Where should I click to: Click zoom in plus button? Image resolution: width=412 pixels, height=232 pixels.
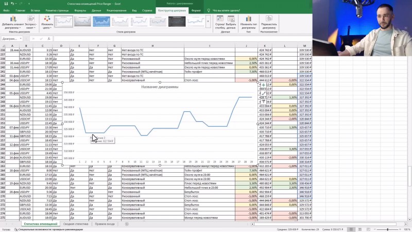tap(400, 229)
